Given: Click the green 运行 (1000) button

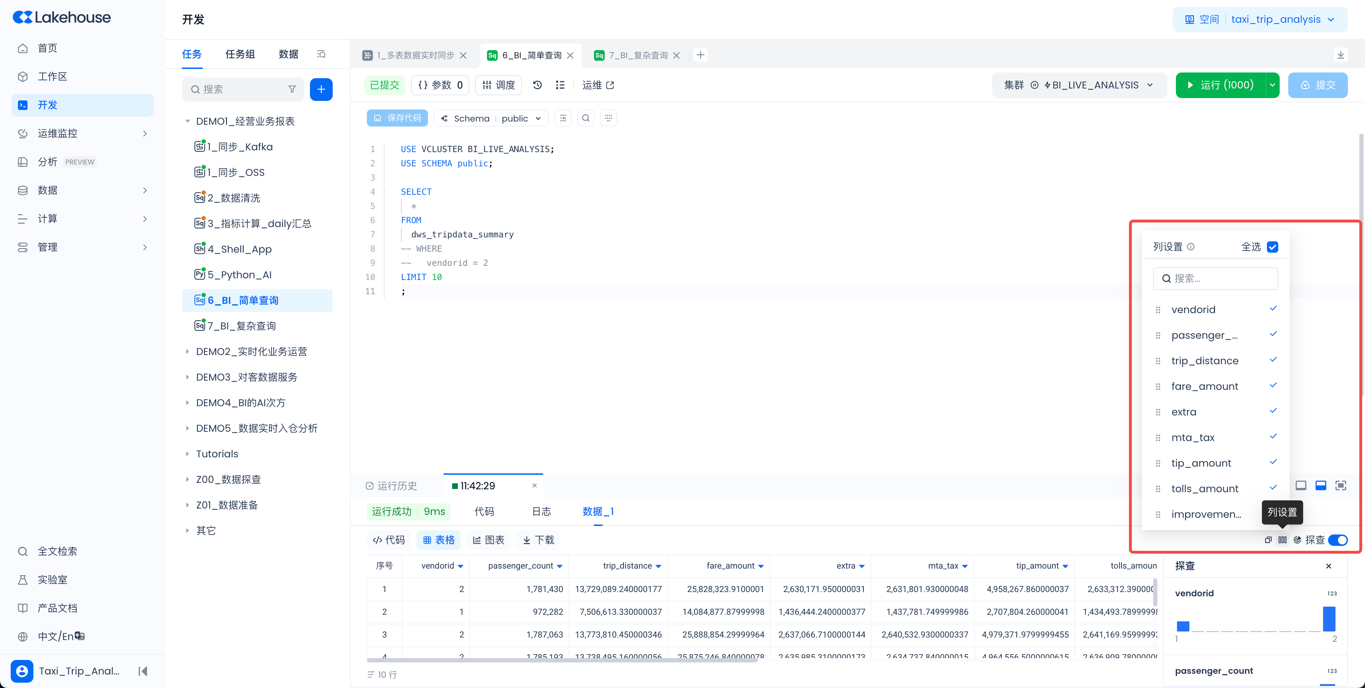Looking at the screenshot, I should click(1220, 85).
